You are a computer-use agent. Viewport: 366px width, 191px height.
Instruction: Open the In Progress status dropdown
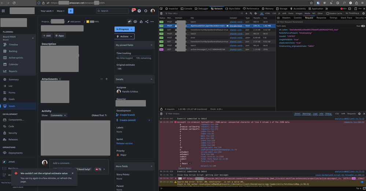(124, 29)
